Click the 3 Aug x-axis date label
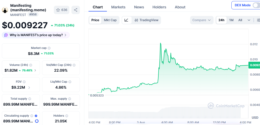260x125 pixels. coord(141,122)
